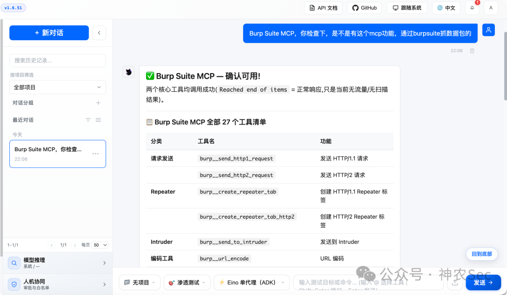Click the burp__send_http1_request tool name

(x=236, y=159)
